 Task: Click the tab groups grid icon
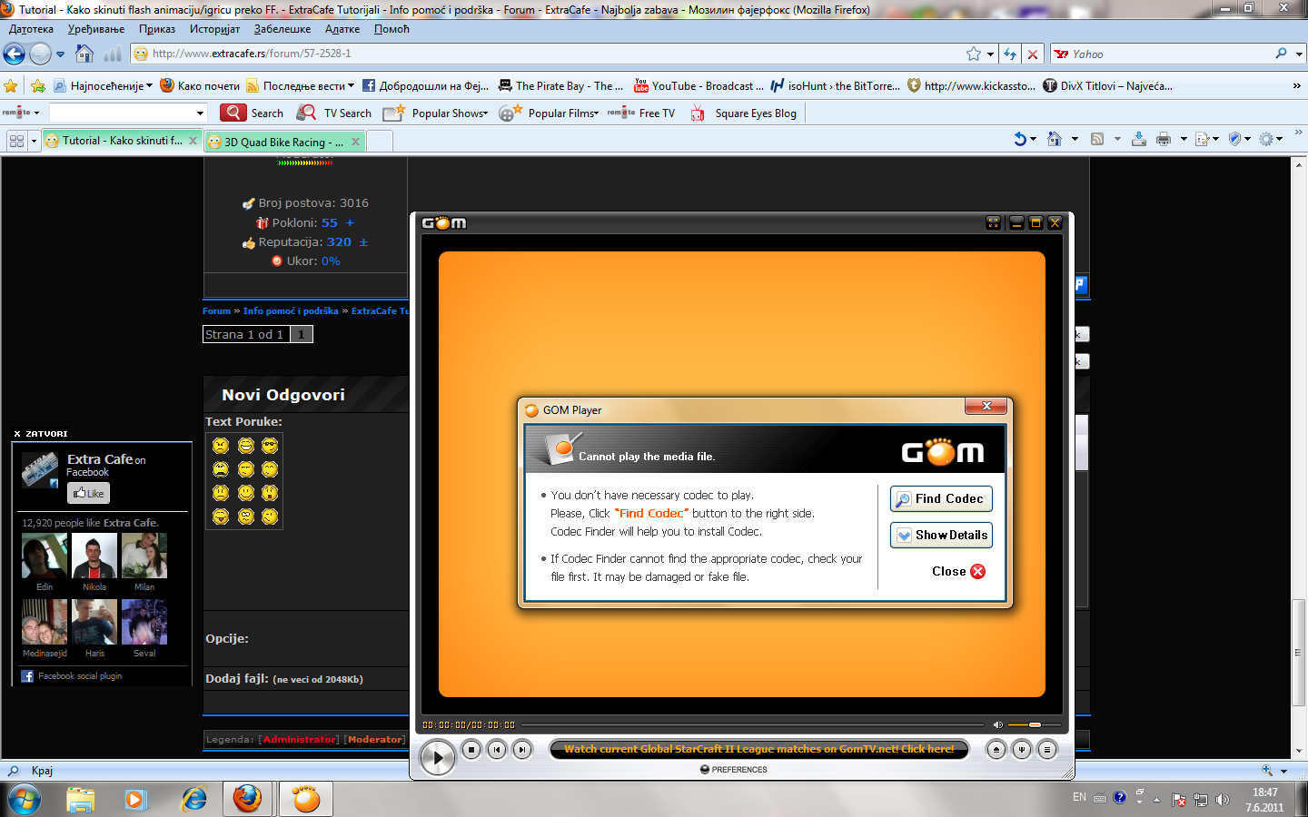[x=15, y=141]
